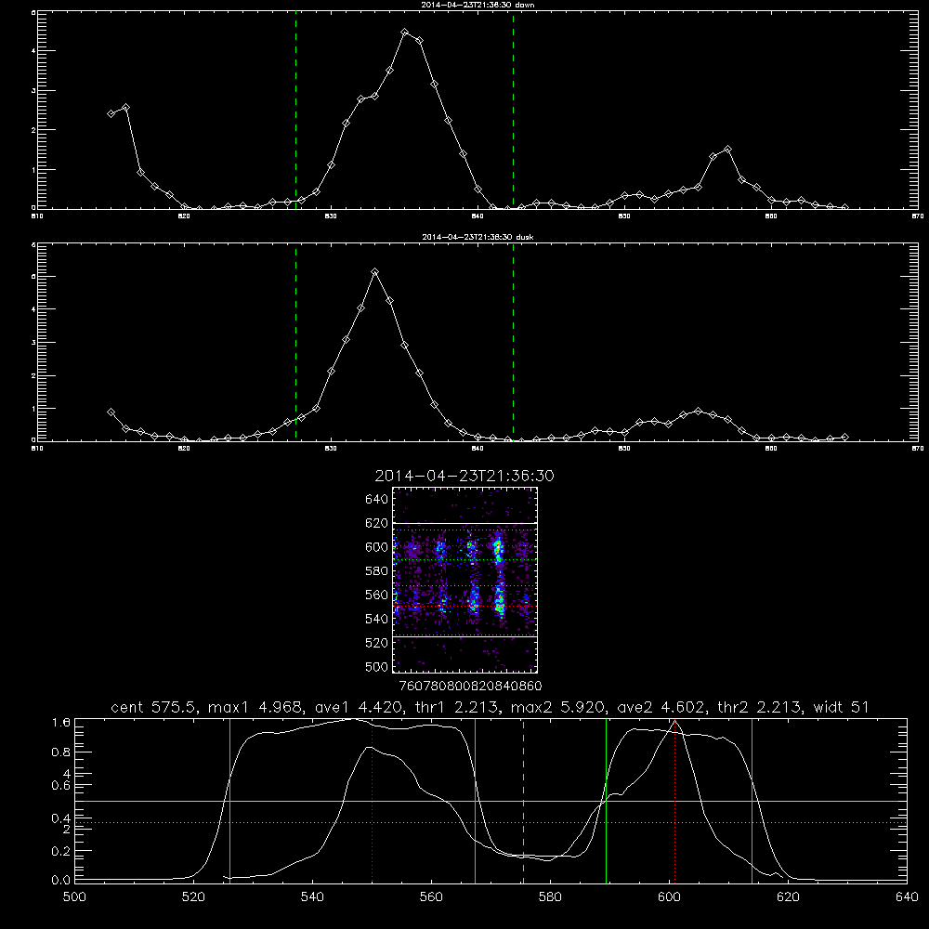Click the x-axis label string 760780800820840860 under the image
Screen dimensions: 929x929
(471, 687)
